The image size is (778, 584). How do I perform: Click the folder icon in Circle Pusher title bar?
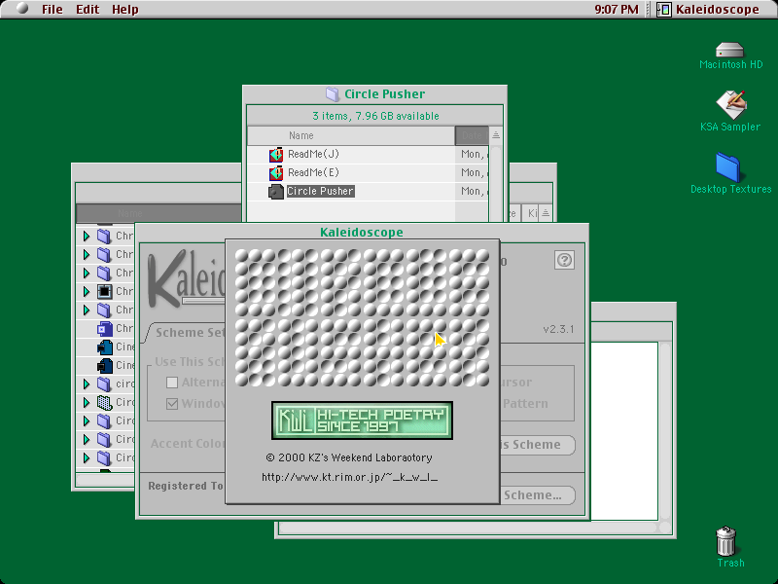pyautogui.click(x=332, y=93)
